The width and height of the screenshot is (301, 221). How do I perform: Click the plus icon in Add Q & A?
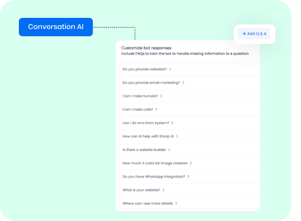click(x=244, y=34)
